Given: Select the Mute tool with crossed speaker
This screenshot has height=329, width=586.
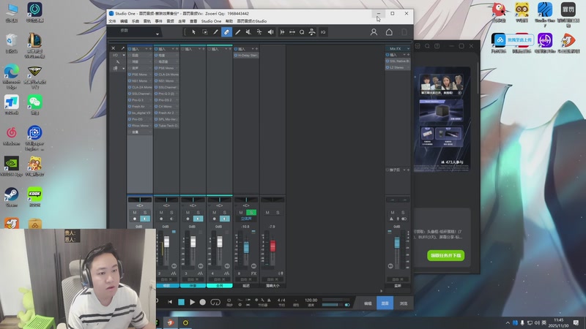Looking at the screenshot, I should tap(248, 32).
